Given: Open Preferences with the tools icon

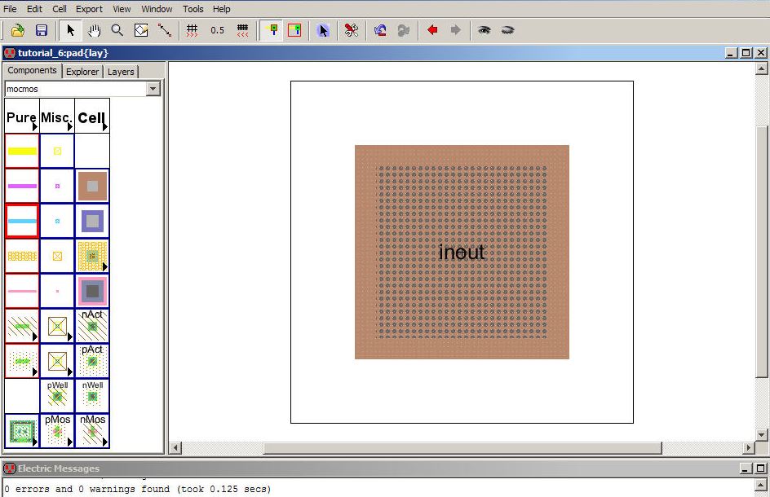Looking at the screenshot, I should point(352,30).
